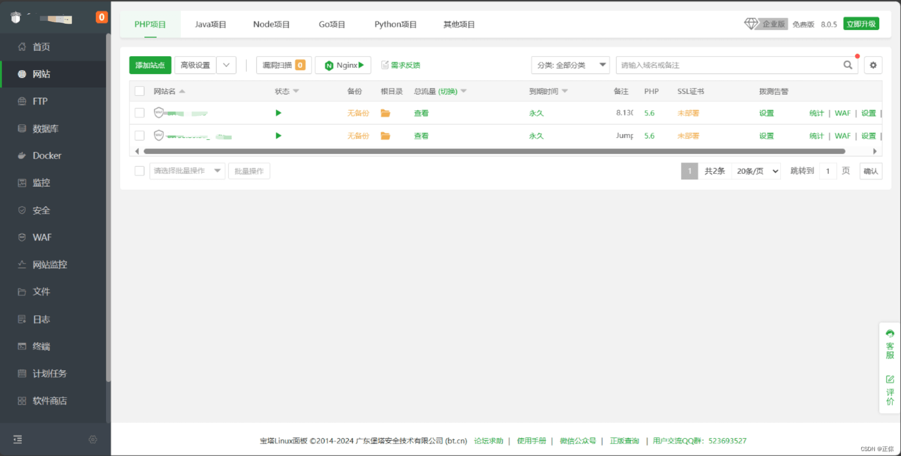Click the Docker sidebar item

click(x=47, y=156)
